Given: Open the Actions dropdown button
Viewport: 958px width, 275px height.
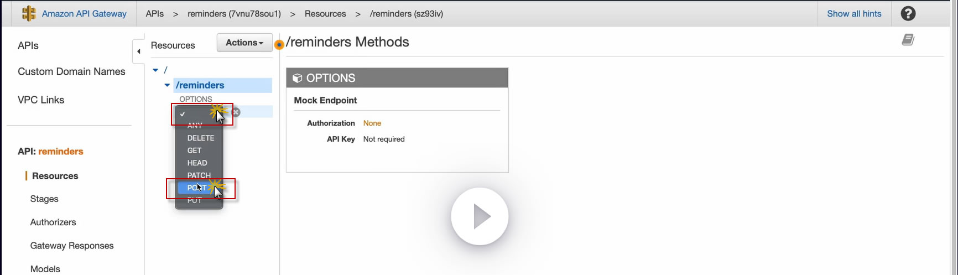Looking at the screenshot, I should coord(244,43).
